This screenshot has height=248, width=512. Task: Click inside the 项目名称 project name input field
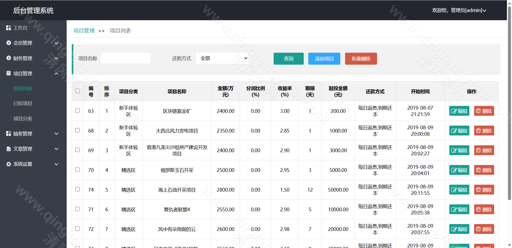[125, 58]
